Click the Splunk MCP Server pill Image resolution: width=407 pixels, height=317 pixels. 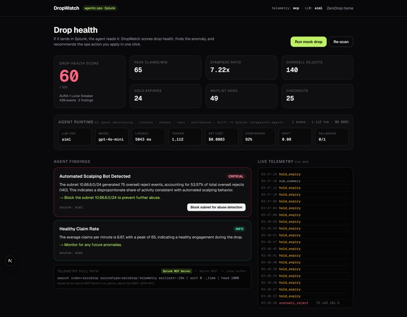[x=177, y=271]
